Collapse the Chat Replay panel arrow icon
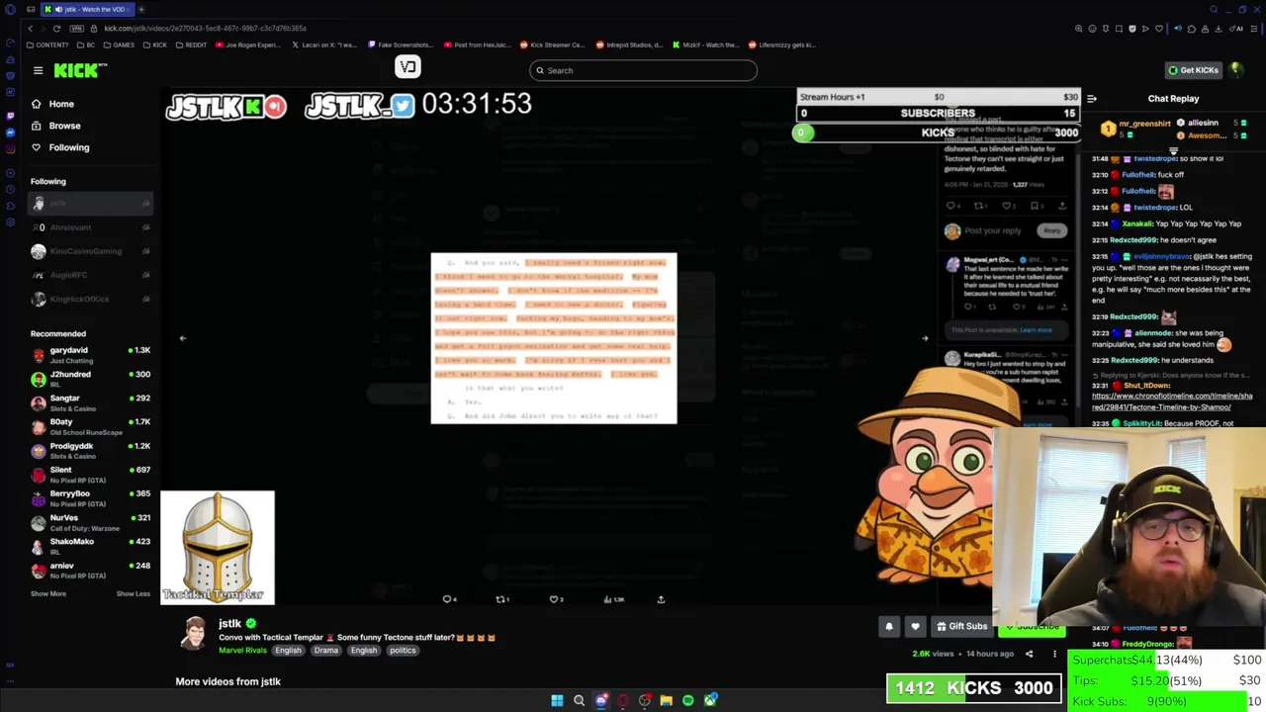 tap(1092, 99)
